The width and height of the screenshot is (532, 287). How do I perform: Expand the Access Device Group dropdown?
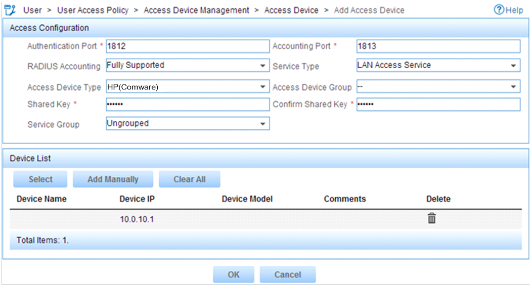(438, 86)
